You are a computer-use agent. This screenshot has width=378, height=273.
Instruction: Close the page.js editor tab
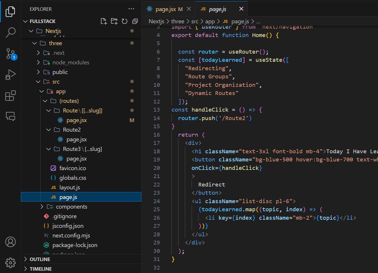[x=241, y=9]
